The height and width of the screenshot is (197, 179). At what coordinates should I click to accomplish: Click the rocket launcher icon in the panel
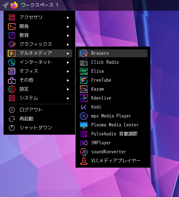(x=5, y=5)
